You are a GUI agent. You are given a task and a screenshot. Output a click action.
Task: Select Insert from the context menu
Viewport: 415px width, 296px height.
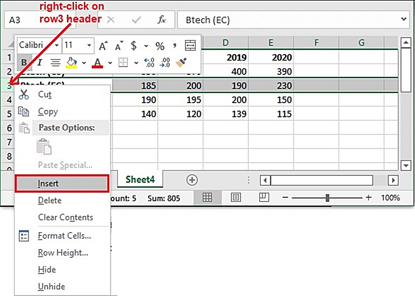62,183
